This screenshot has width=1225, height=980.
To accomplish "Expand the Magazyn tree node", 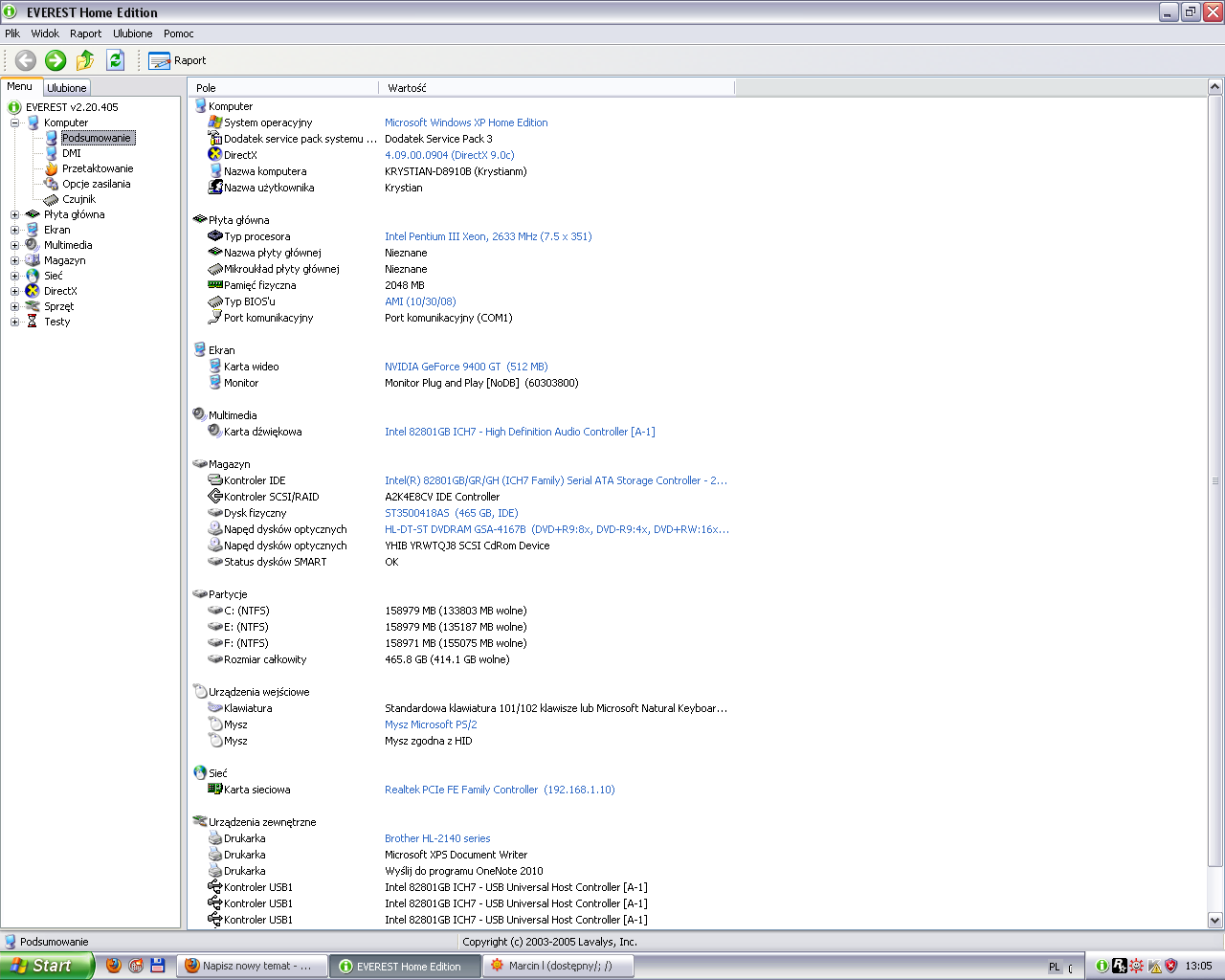I will pos(14,260).
